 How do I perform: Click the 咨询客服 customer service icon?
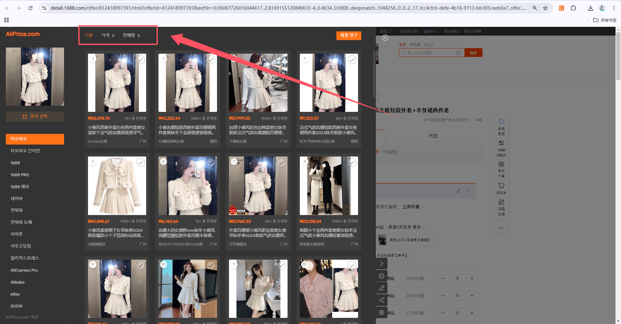(x=501, y=127)
